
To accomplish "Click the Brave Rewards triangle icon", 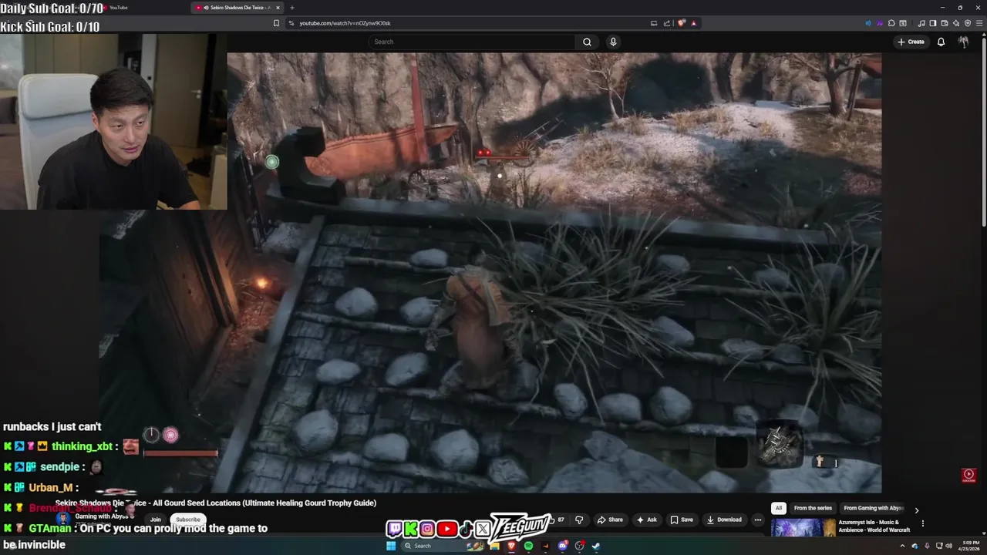I will coord(694,23).
